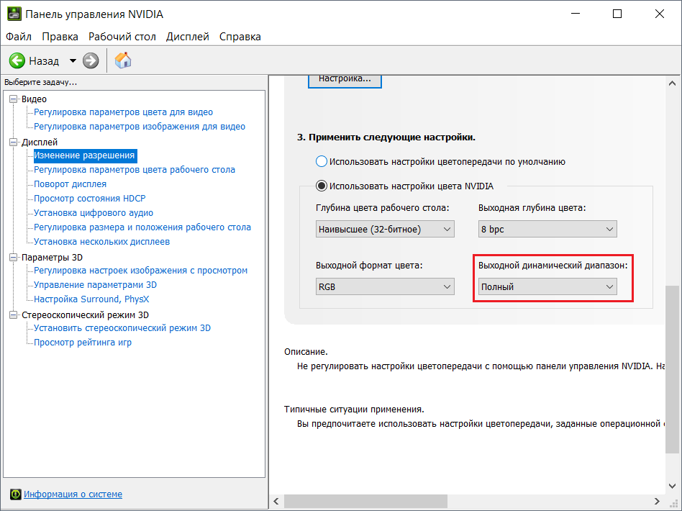Open the "Информация о системе" link
Viewport: 682px width, 511px height.
point(73,494)
